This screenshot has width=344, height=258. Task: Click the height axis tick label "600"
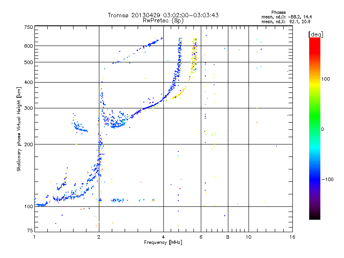click(x=28, y=46)
